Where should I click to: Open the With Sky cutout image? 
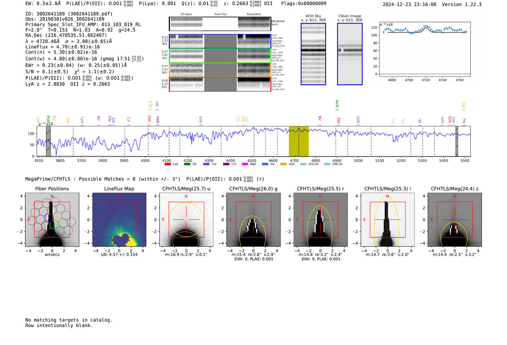coord(313,54)
